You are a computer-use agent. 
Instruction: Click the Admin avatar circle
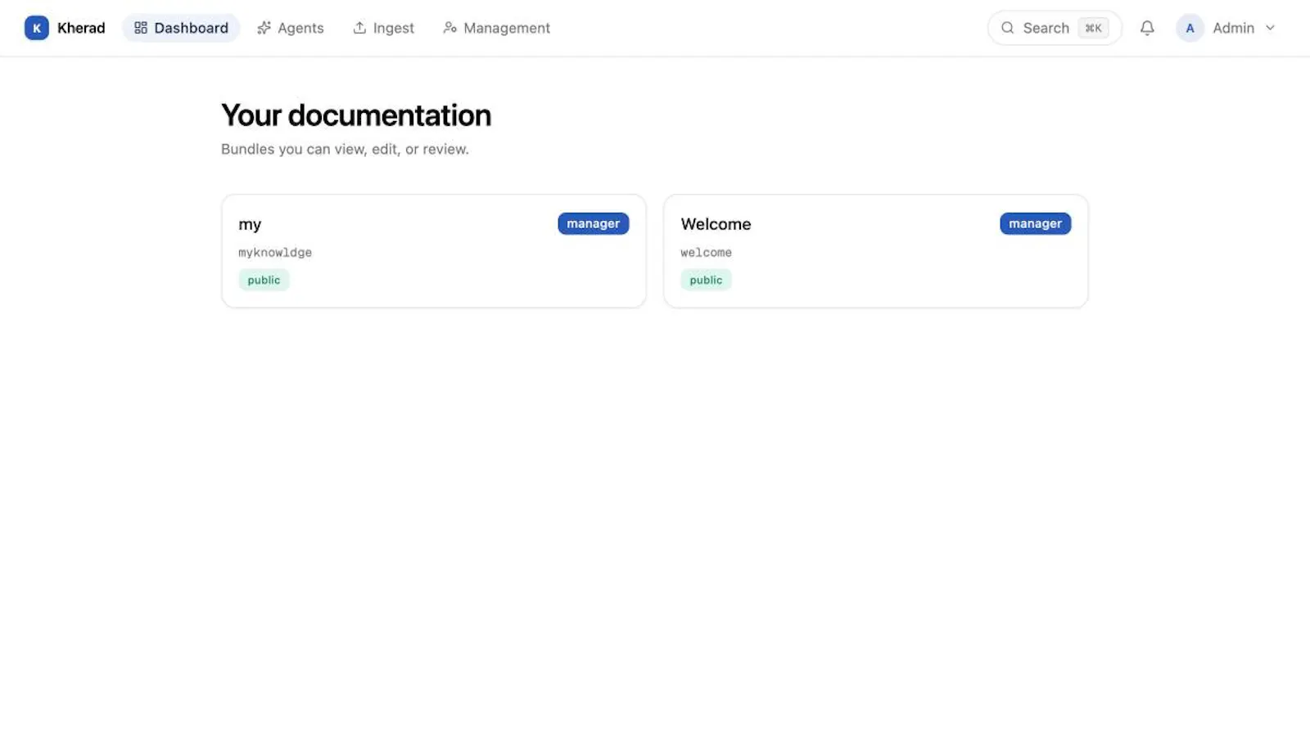[x=1190, y=28]
